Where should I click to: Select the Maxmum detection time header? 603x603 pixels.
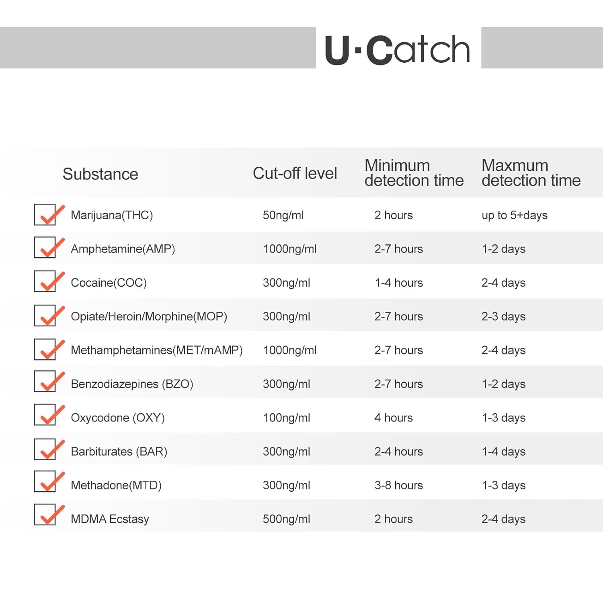[531, 173]
